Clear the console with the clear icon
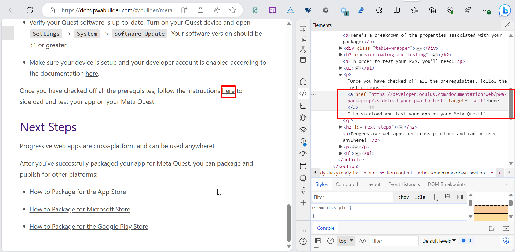This screenshot has width=515, height=252. 330,241
